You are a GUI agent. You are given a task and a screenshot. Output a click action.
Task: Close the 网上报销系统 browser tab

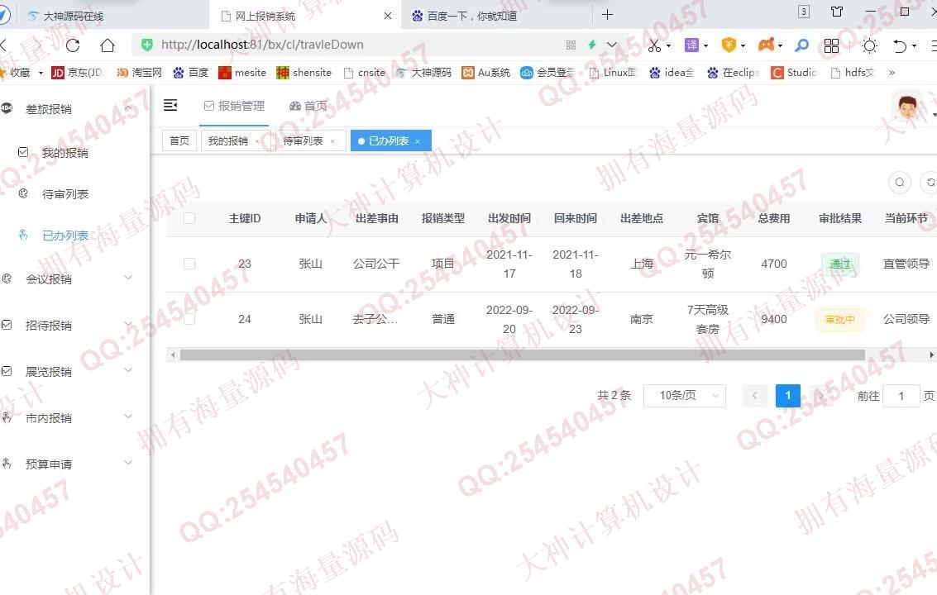[388, 16]
